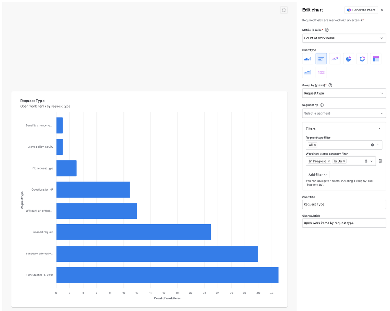Choose the line chart type
This screenshot has height=311, width=390.
335,59
